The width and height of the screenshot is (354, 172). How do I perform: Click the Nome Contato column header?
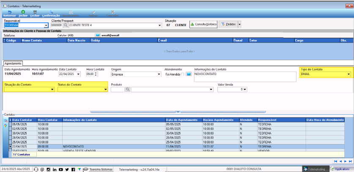click(x=44, y=40)
